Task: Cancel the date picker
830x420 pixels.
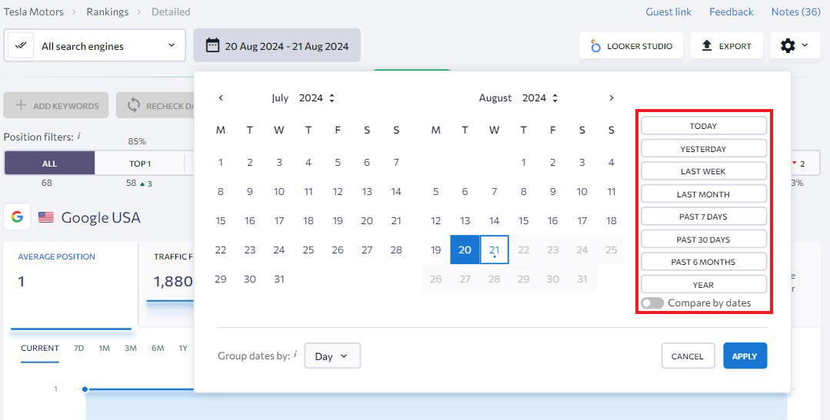Action: point(688,356)
